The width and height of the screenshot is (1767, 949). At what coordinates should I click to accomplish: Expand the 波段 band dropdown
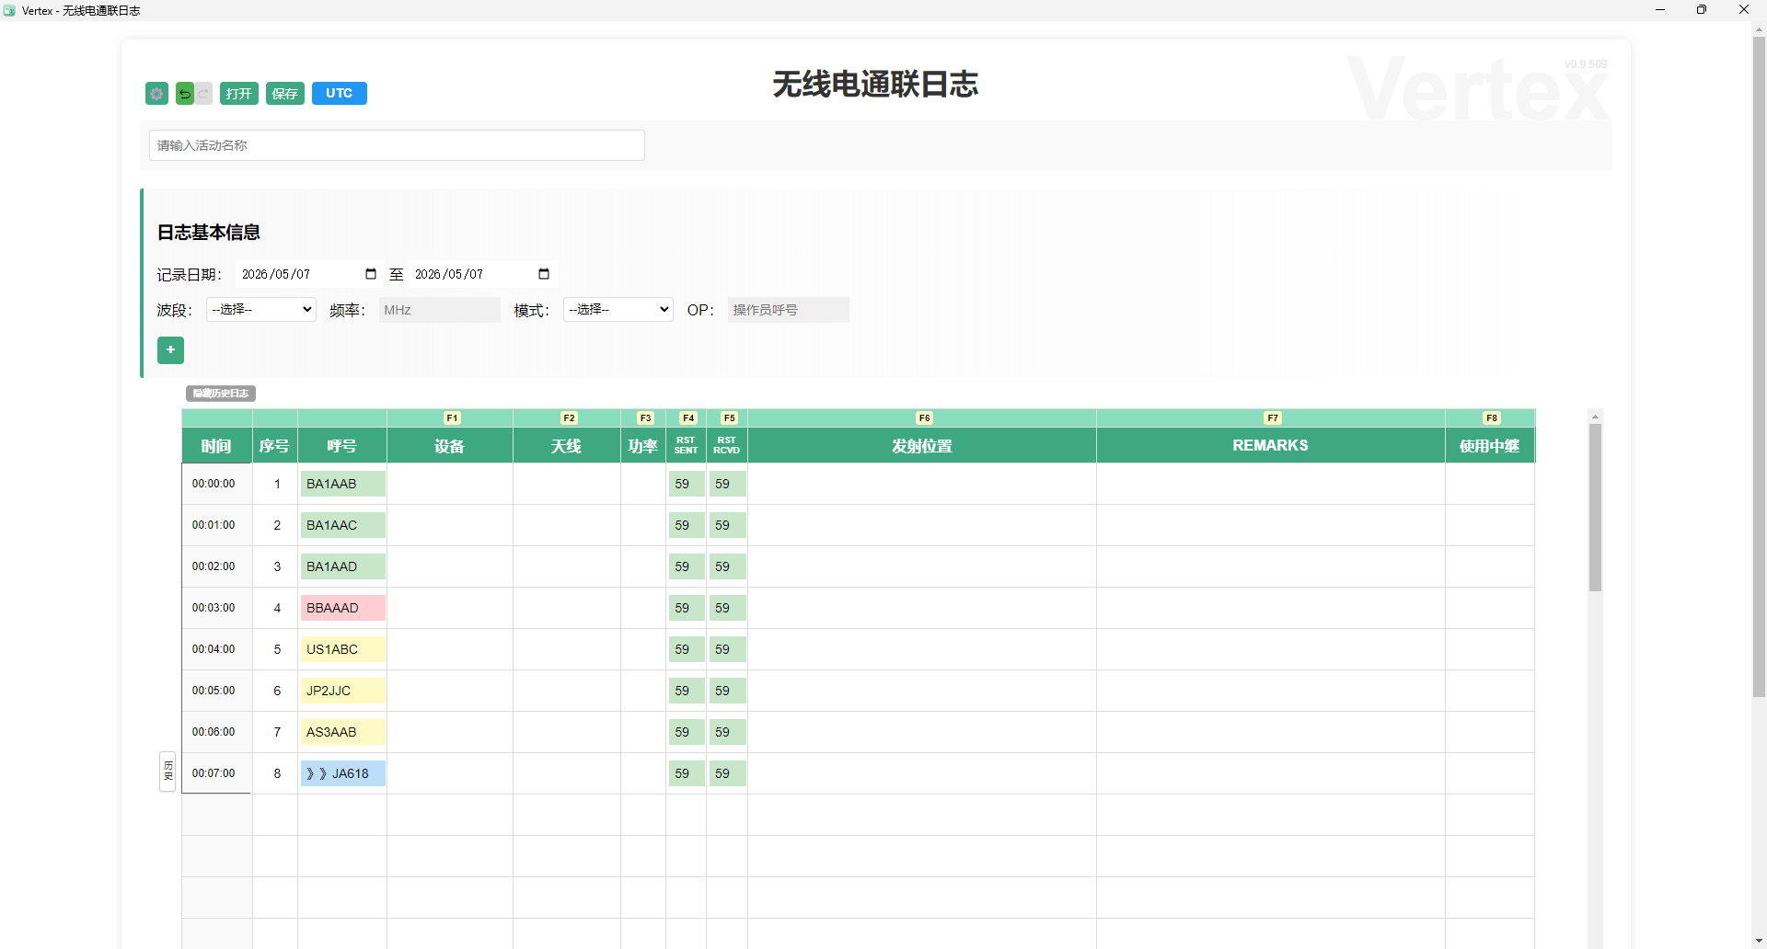click(261, 310)
